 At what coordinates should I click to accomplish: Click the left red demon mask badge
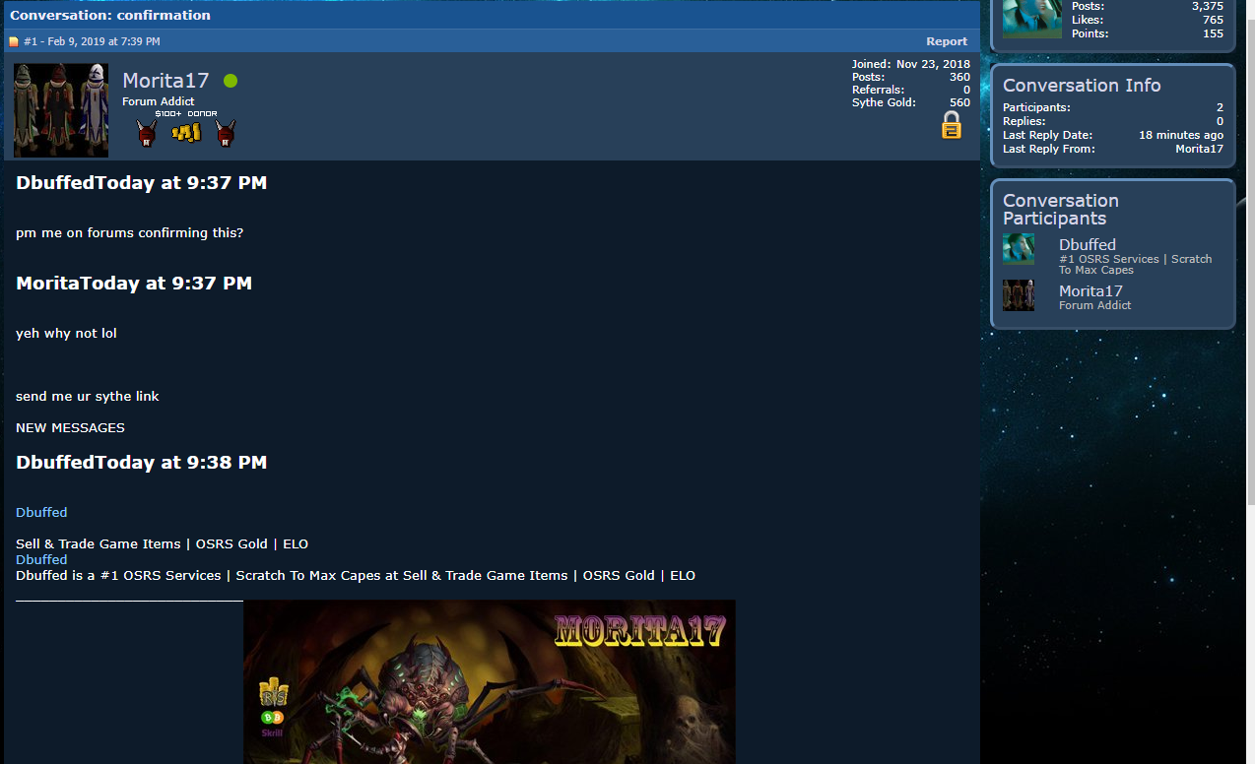[x=147, y=132]
